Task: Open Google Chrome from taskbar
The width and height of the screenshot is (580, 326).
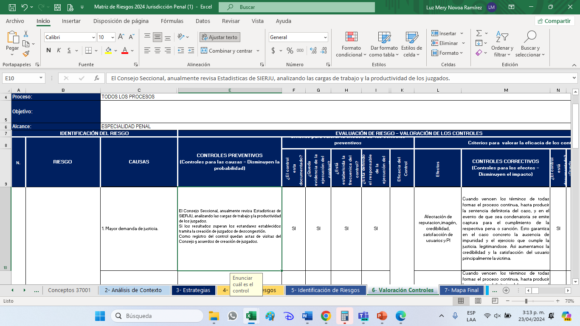Action: [326, 316]
